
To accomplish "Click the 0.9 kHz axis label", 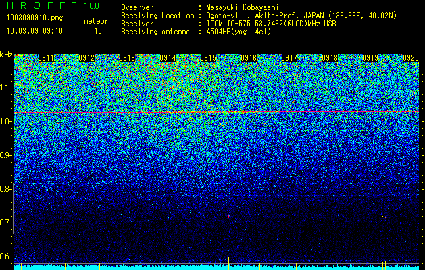I will tap(5, 155).
